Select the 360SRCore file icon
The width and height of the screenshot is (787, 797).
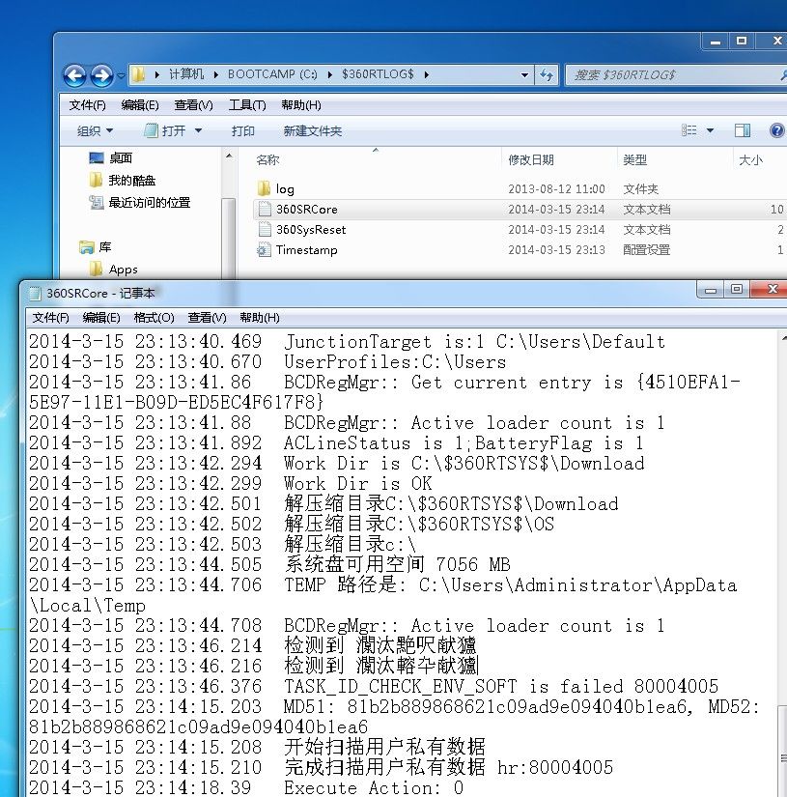(265, 209)
